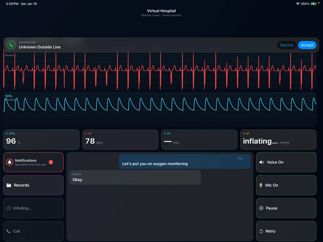The image size is (323, 242).
Task: Click the Wi-Fi status icon
Action: [298, 4]
